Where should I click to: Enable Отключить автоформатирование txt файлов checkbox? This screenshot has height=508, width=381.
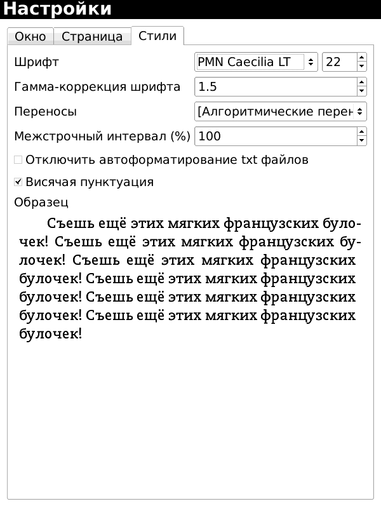coord(18,160)
